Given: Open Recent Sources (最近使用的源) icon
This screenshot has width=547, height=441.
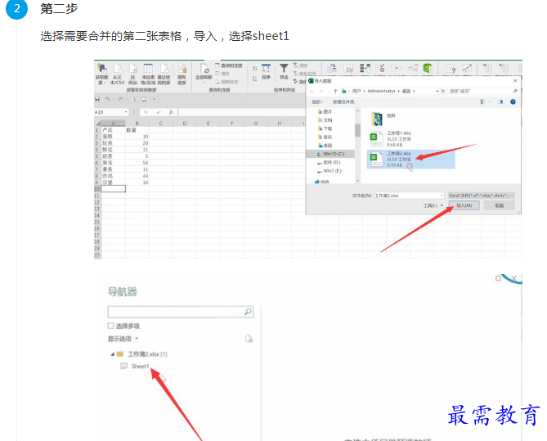Looking at the screenshot, I should [x=164, y=74].
